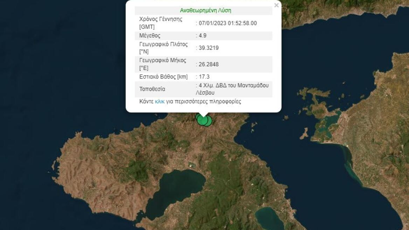Select the rightmost green earthquake marker
Screen dimensions: 409x230
point(209,121)
